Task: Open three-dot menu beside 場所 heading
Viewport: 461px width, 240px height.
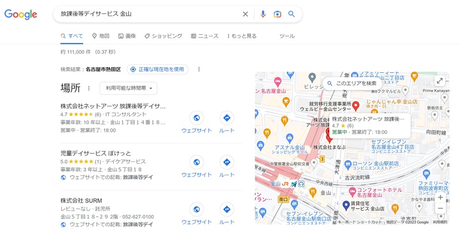Action: [x=89, y=88]
